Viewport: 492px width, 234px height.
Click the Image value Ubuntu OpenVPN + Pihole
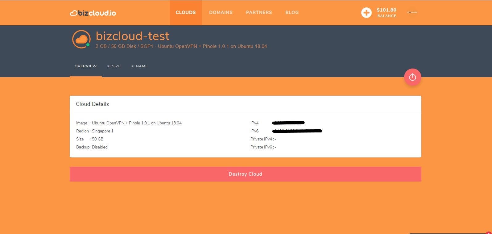(x=137, y=123)
